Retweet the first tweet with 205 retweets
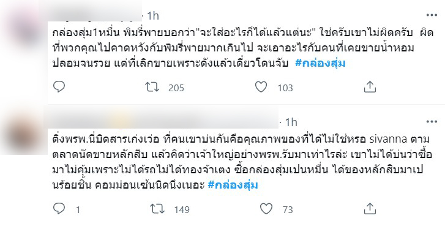445x229 pixels. [152, 87]
